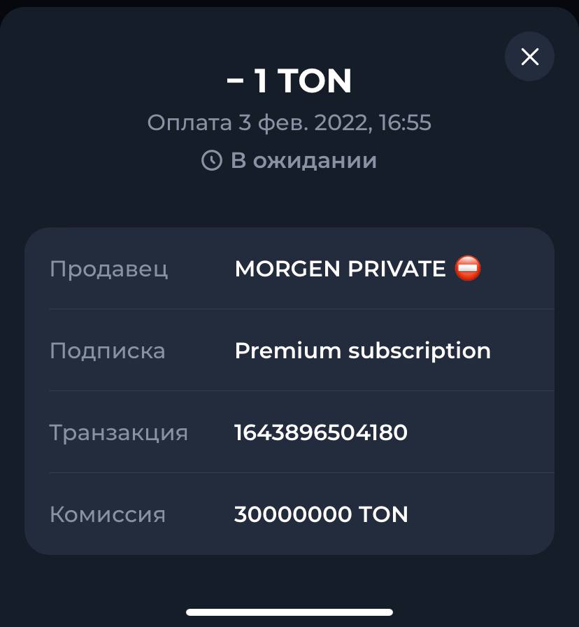Open the MORGEN PRIVATE seller name

(x=340, y=269)
